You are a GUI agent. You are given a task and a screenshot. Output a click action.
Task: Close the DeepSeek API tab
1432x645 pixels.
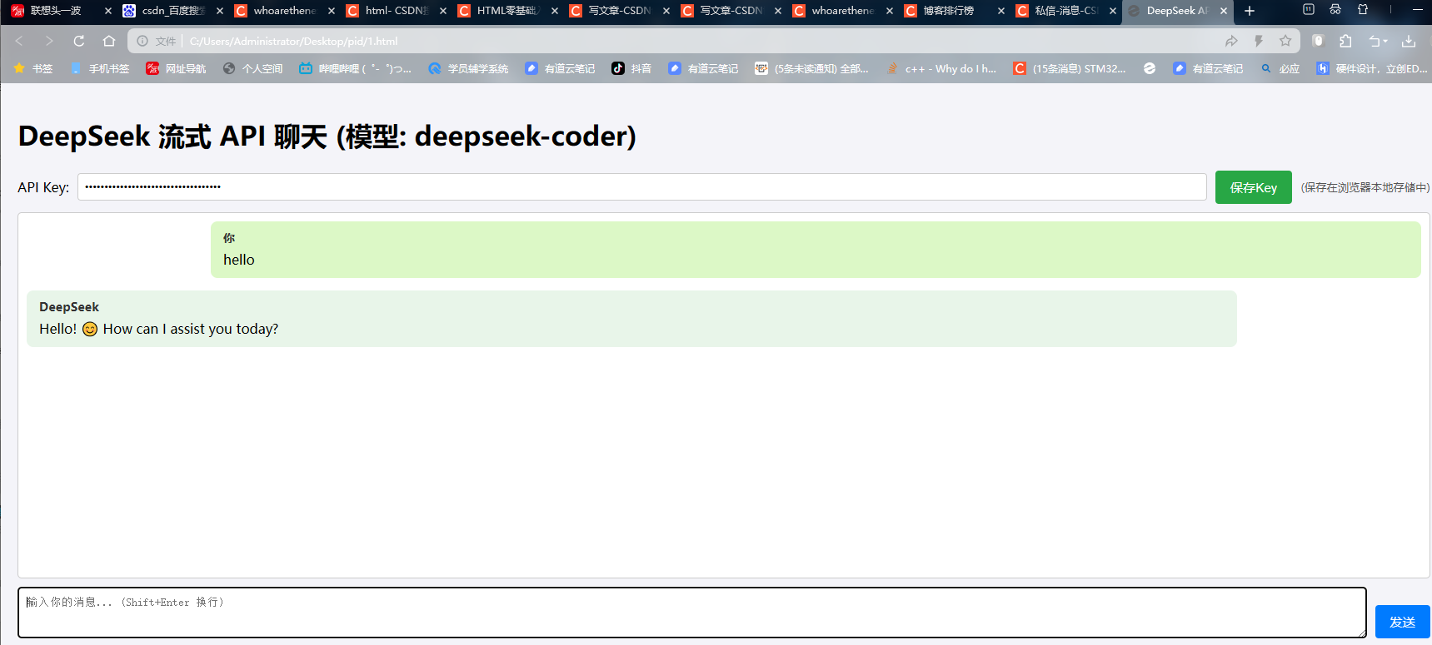tap(1224, 11)
